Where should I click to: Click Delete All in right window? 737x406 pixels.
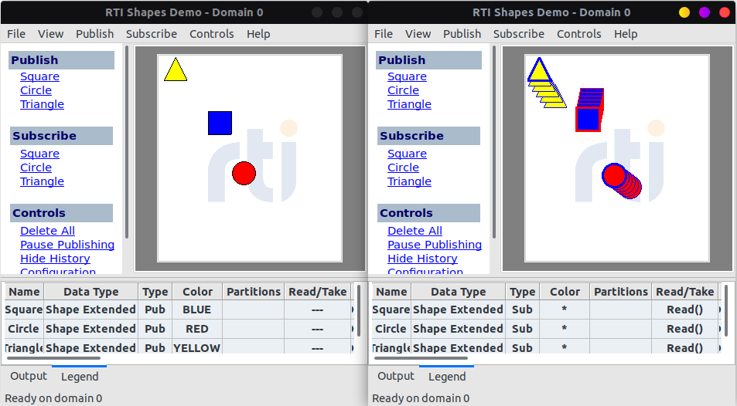[415, 231]
